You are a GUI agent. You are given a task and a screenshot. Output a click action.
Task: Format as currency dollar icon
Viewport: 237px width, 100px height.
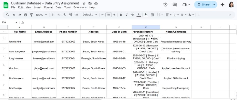pos(53,15)
